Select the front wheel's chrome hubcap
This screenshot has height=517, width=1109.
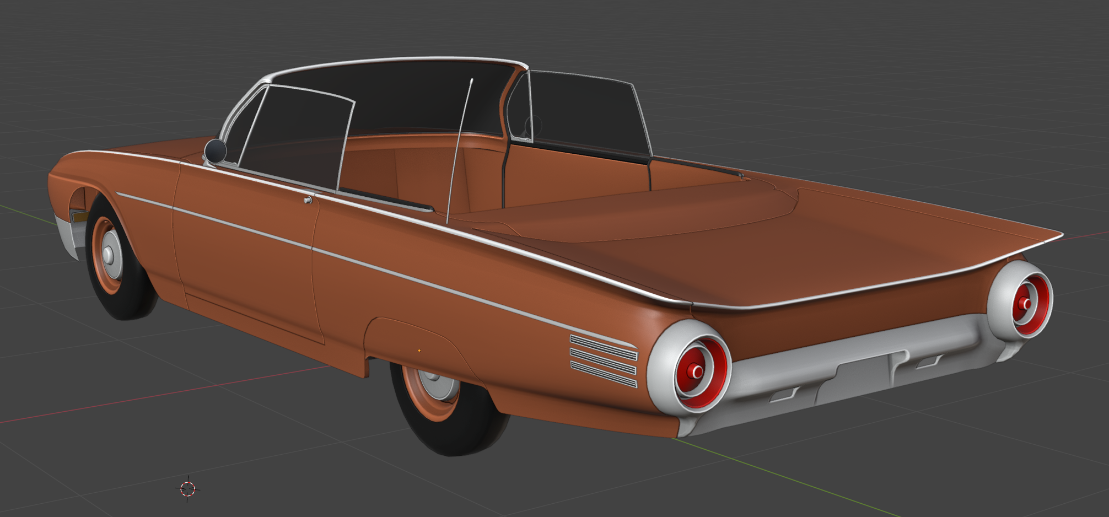112,255
